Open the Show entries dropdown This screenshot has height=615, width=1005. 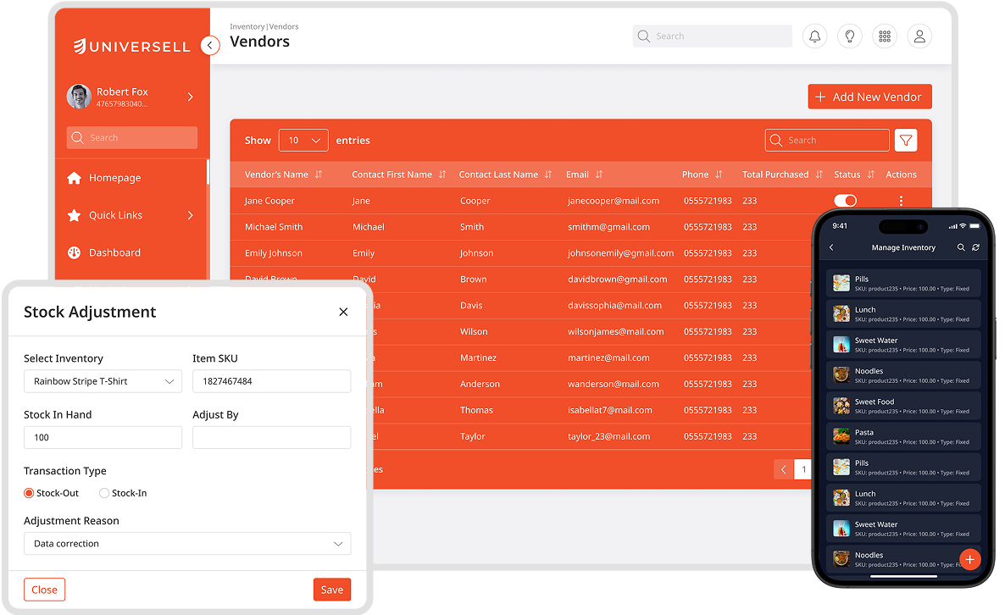coord(304,141)
